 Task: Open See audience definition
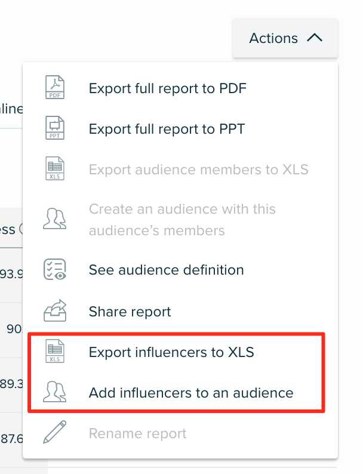click(180, 270)
